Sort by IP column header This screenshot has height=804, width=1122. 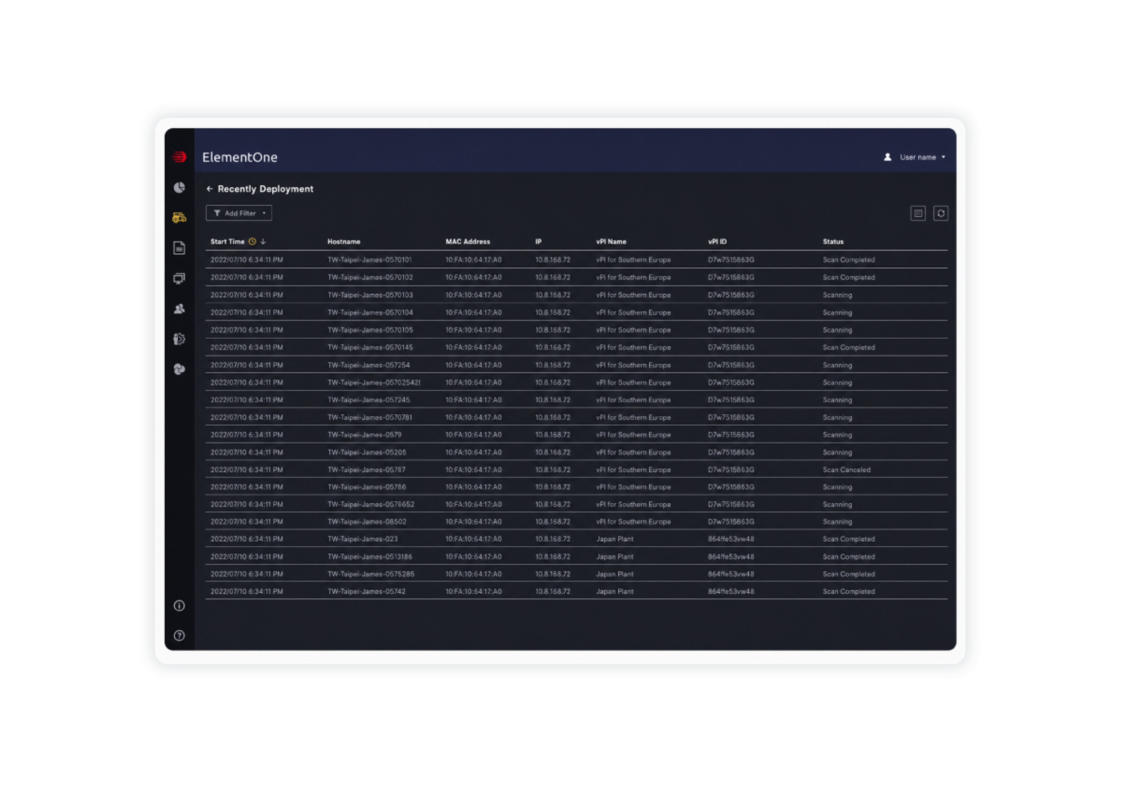pos(538,241)
